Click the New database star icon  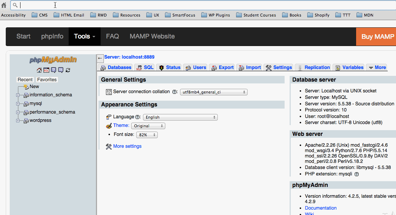(26, 87)
